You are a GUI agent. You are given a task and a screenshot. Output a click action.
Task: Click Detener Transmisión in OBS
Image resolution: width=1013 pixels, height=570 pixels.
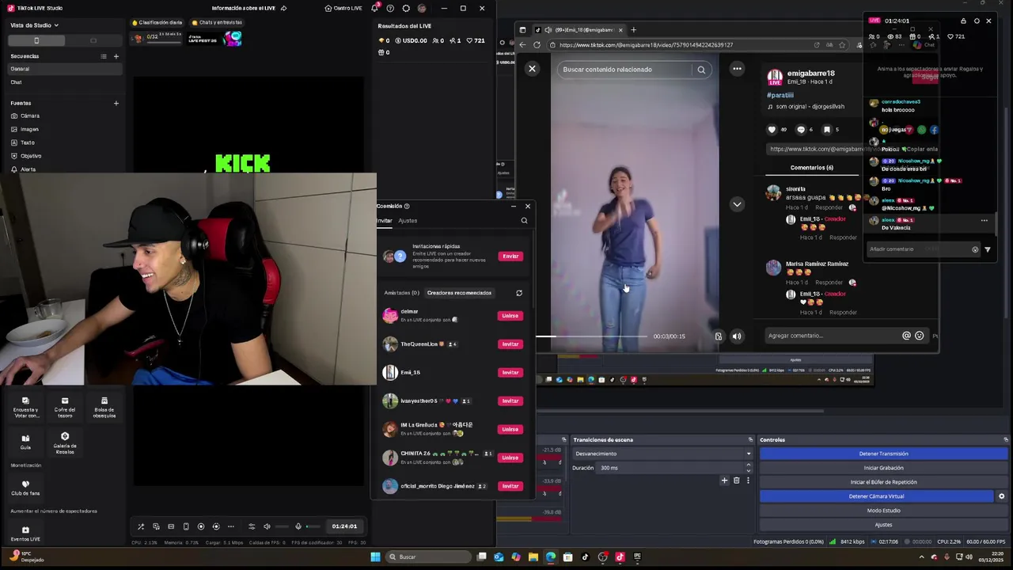(883, 454)
